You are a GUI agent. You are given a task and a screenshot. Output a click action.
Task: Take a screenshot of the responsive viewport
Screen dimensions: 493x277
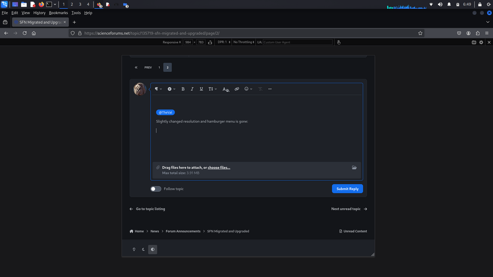pyautogui.click(x=474, y=42)
